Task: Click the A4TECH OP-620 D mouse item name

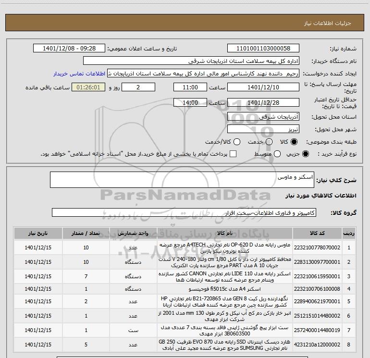Action: [225, 248]
